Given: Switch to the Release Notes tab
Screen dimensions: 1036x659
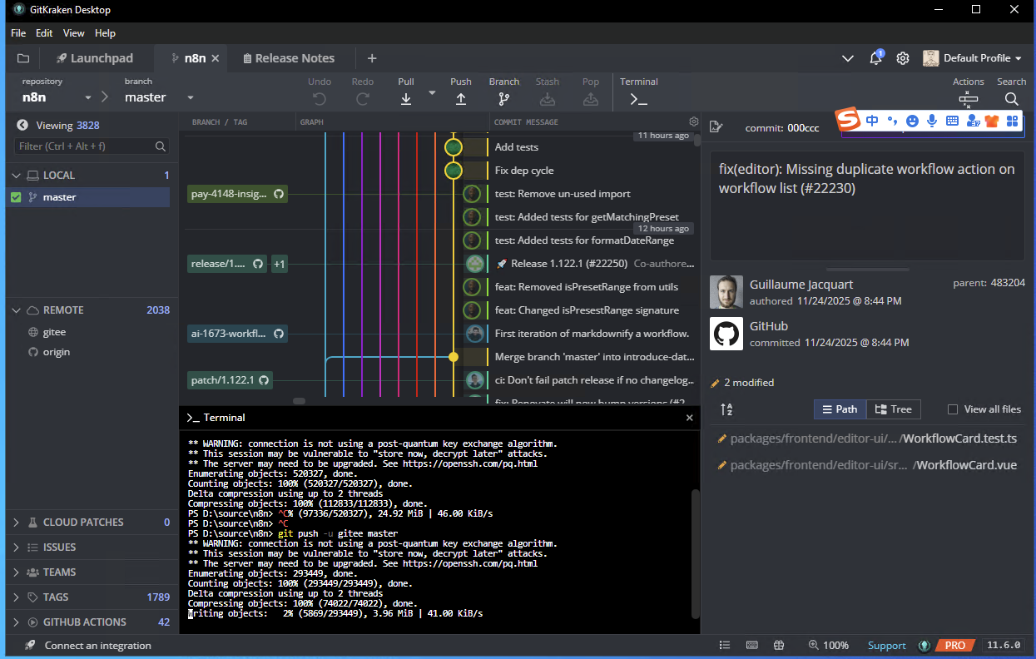Looking at the screenshot, I should [289, 58].
